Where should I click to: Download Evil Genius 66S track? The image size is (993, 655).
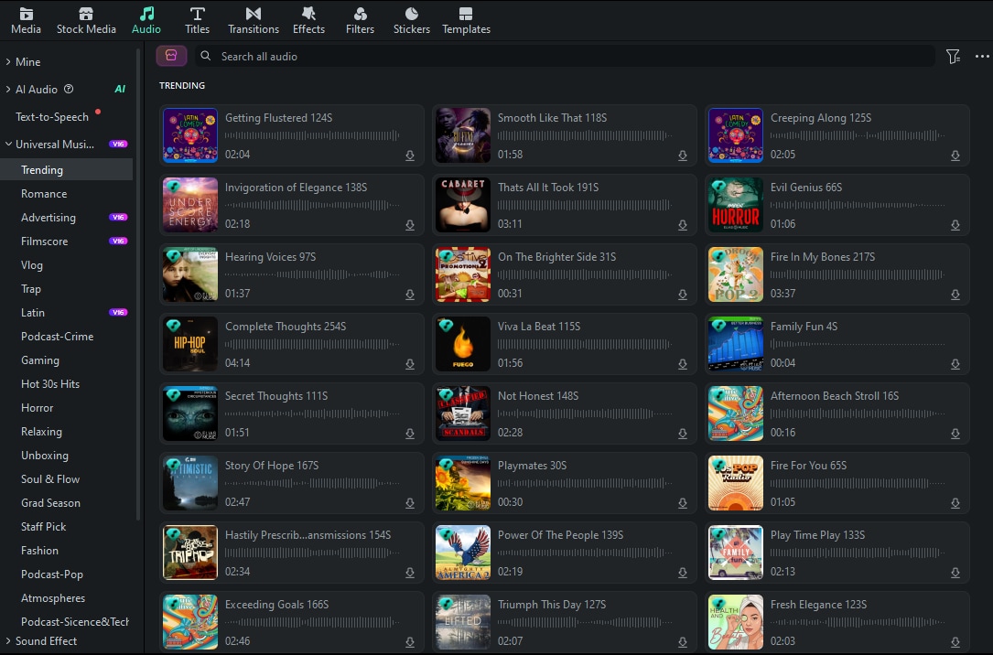tap(955, 225)
